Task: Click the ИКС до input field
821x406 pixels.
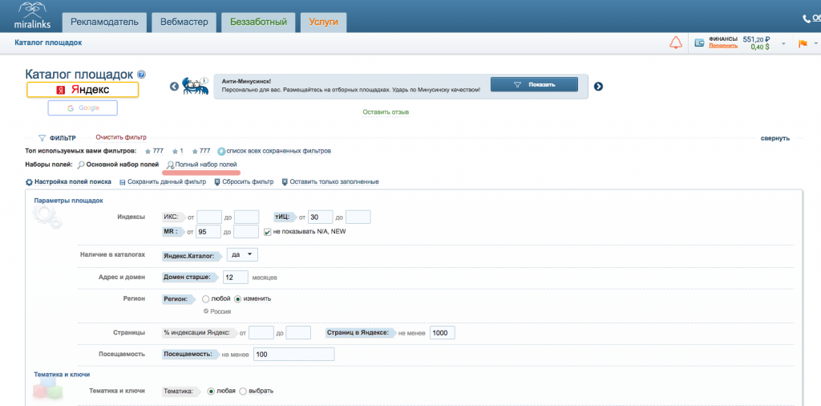Action: click(x=247, y=217)
